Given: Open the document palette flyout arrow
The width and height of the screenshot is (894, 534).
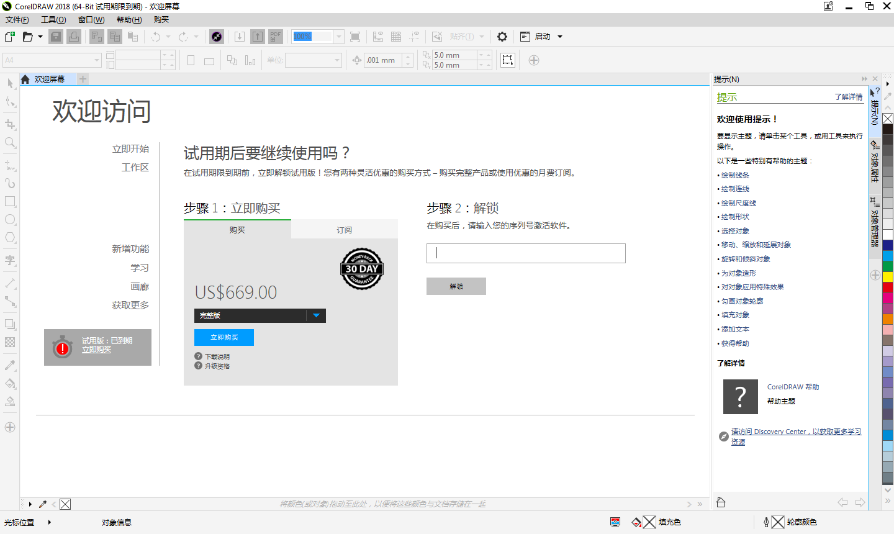Looking at the screenshot, I should tap(30, 504).
